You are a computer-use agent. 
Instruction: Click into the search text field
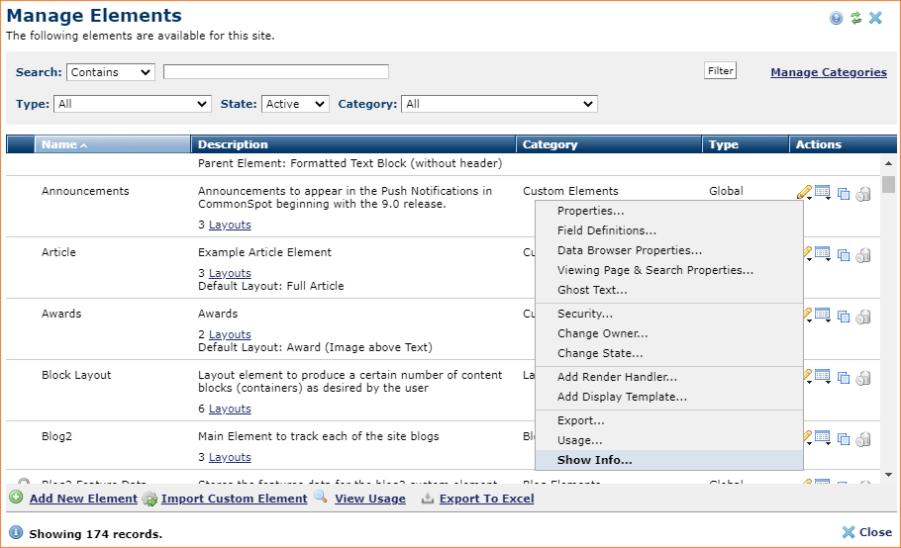(x=276, y=72)
